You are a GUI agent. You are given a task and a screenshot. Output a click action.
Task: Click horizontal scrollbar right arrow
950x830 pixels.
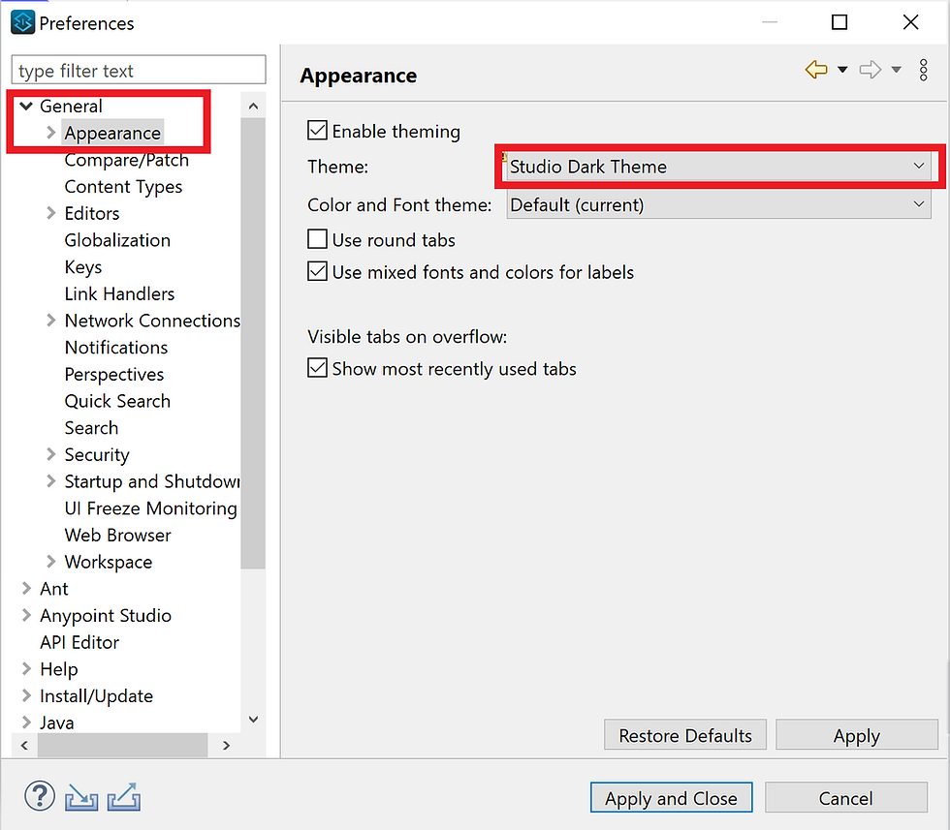pyautogui.click(x=227, y=745)
